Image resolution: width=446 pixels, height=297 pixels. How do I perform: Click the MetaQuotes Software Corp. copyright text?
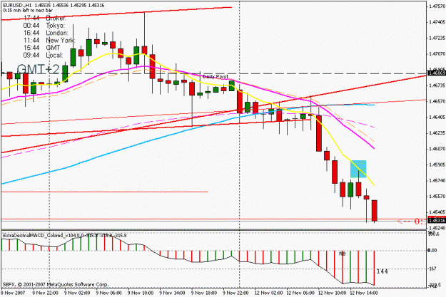click(56, 284)
